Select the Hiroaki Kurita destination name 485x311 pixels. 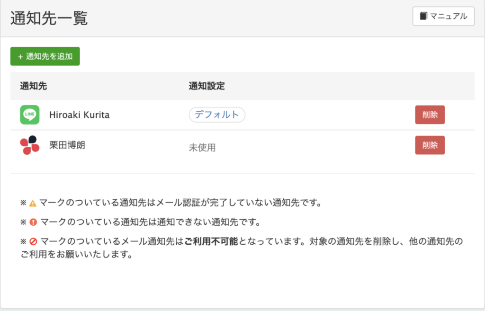[79, 115]
